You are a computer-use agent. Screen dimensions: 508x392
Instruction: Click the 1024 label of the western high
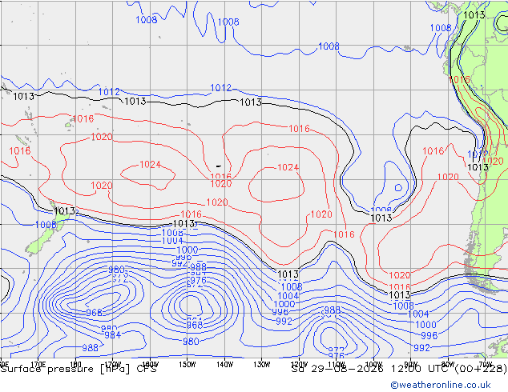[150, 165]
